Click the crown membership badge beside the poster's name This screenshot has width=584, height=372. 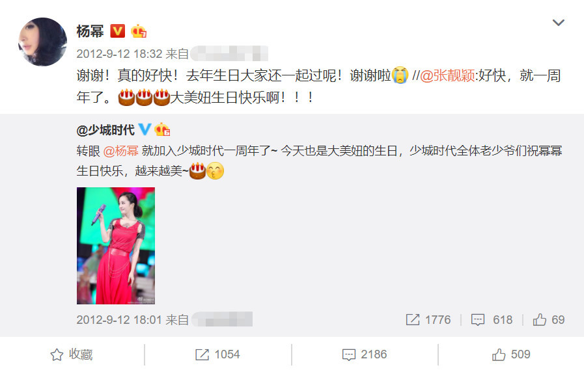(x=139, y=31)
